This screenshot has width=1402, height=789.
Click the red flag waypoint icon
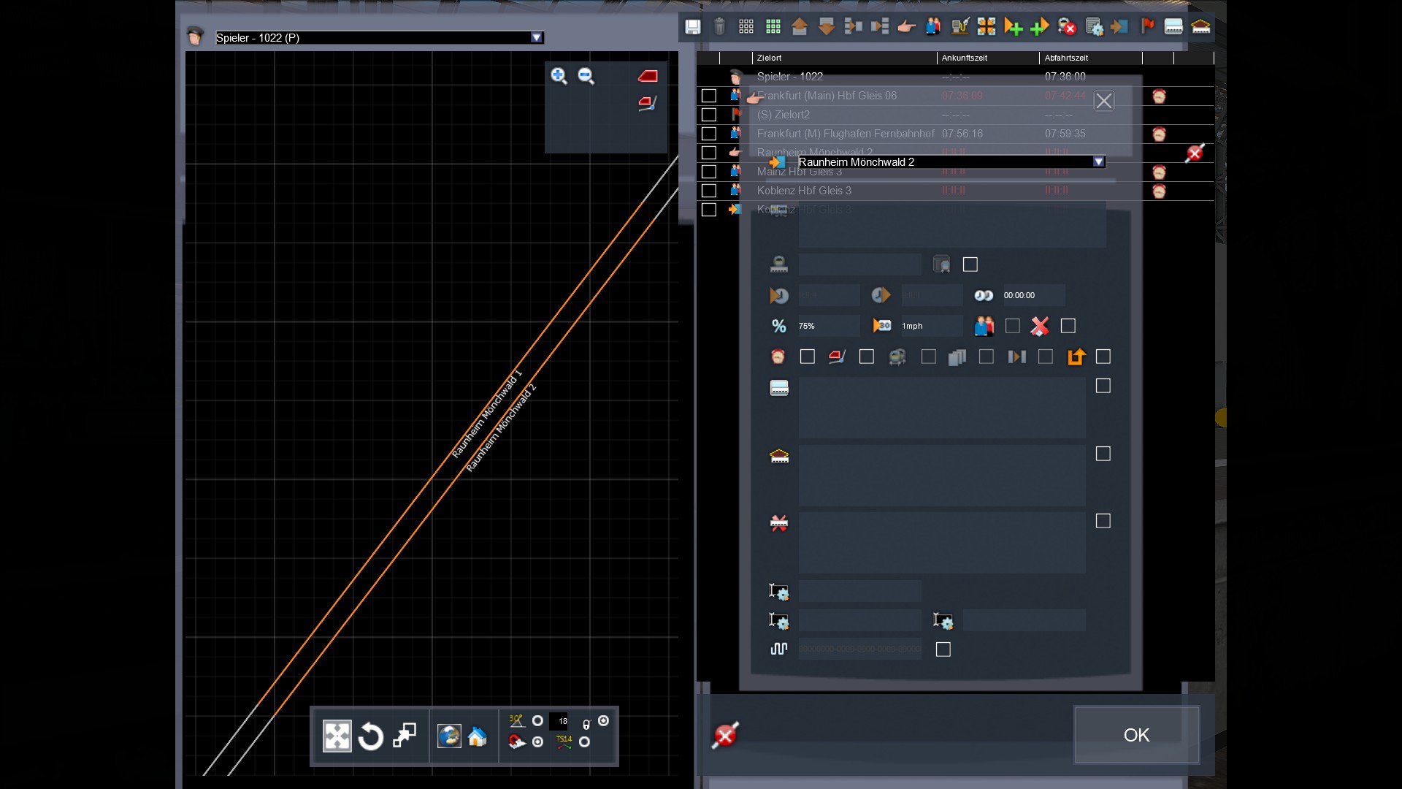[1147, 27]
